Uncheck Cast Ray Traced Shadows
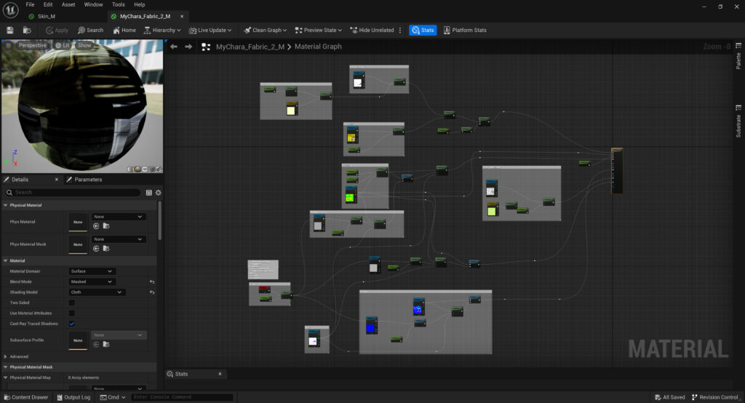Screen dimensions: 745x403 [x=71, y=324]
